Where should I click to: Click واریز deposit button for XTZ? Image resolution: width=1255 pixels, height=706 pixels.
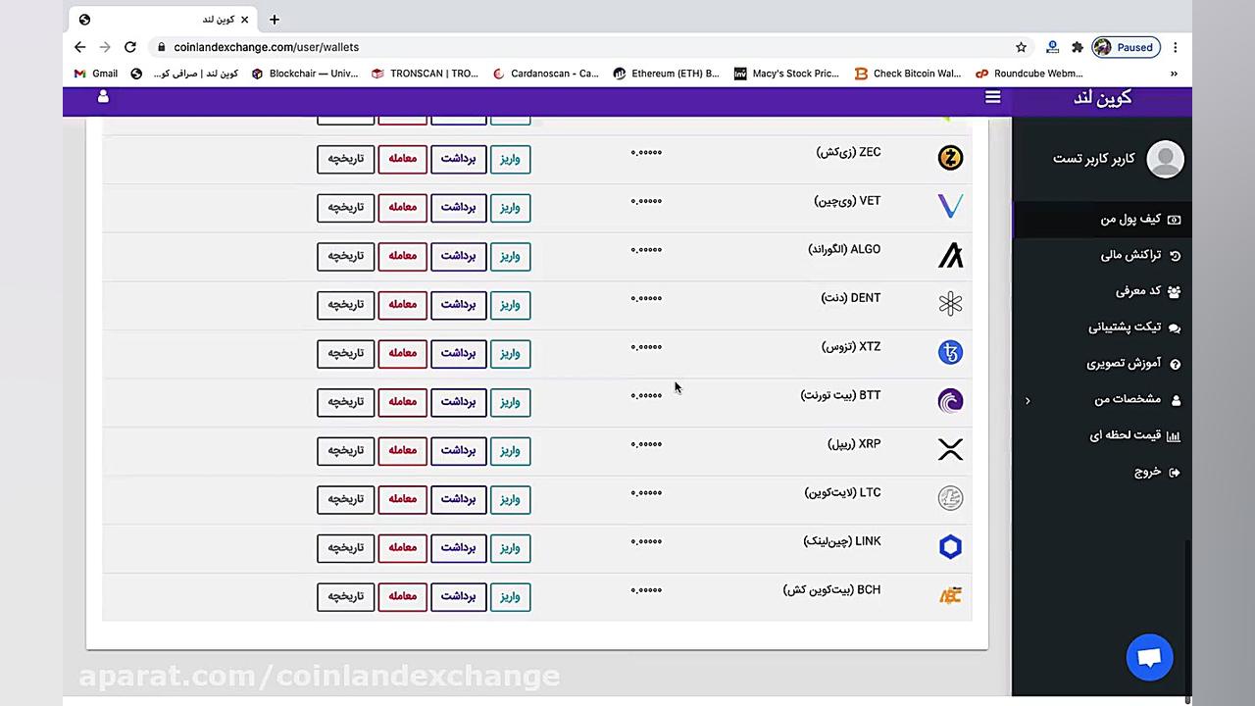point(510,353)
